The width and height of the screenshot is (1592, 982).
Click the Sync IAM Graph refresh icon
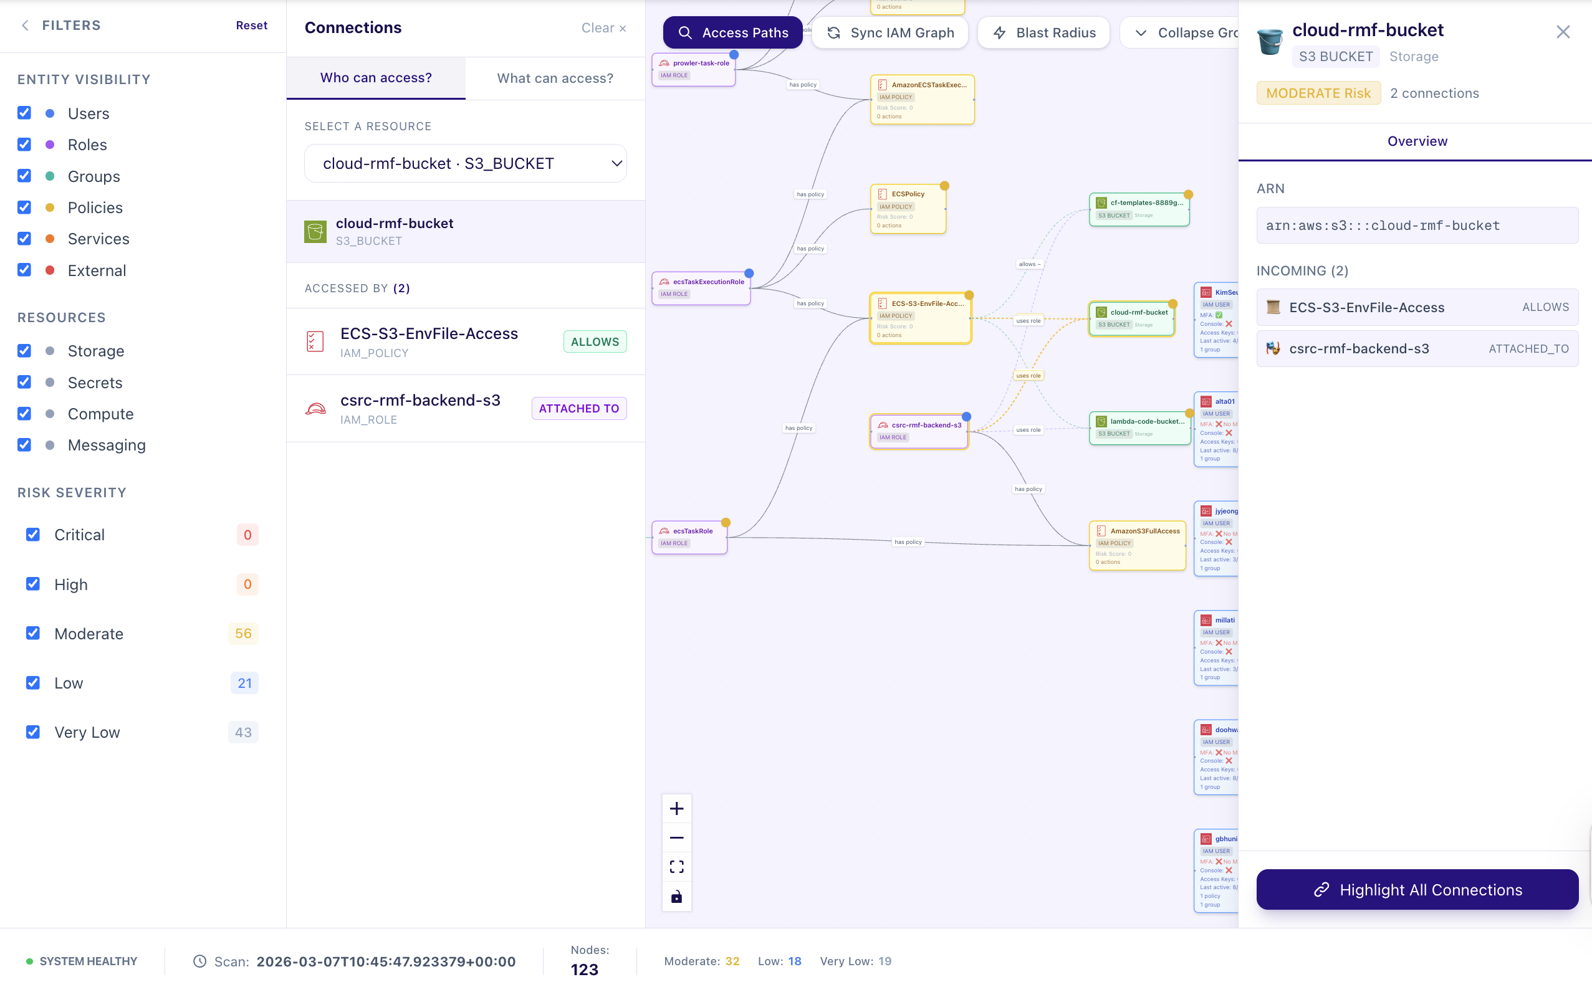834,32
